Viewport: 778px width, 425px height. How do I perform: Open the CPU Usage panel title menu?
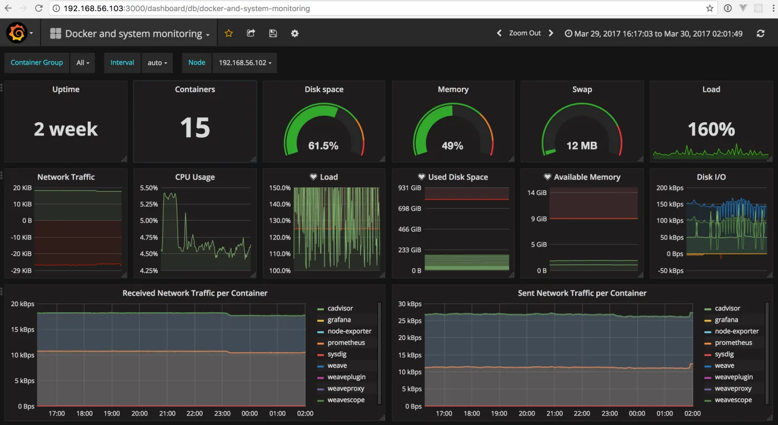coord(194,177)
